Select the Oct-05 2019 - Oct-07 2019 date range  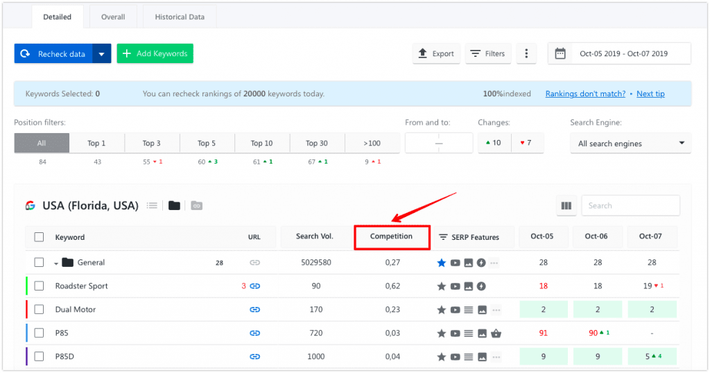tap(623, 53)
